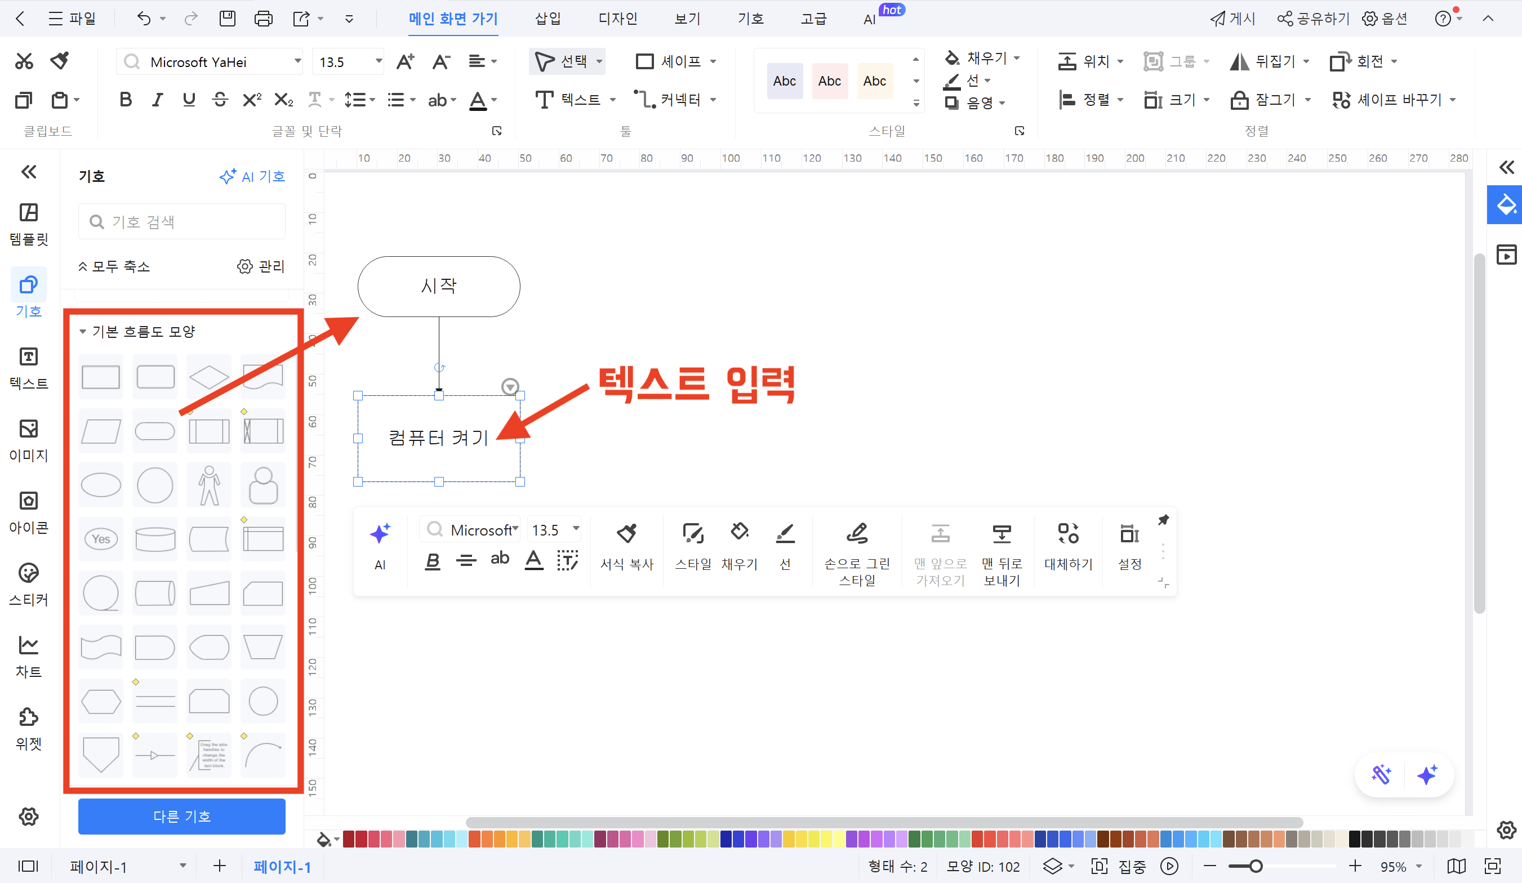
Task: Click the 다른 기호 button
Action: [x=181, y=816]
